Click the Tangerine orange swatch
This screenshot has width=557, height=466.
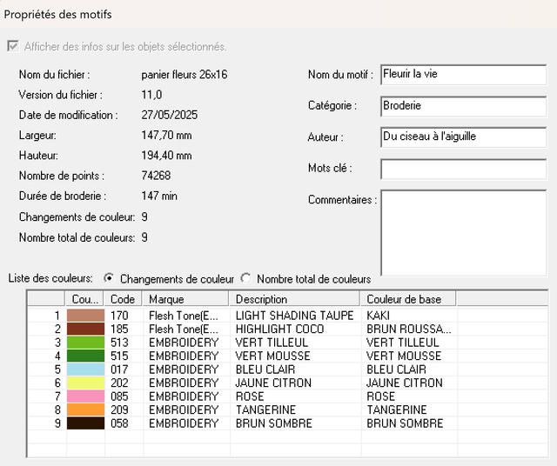(x=85, y=410)
